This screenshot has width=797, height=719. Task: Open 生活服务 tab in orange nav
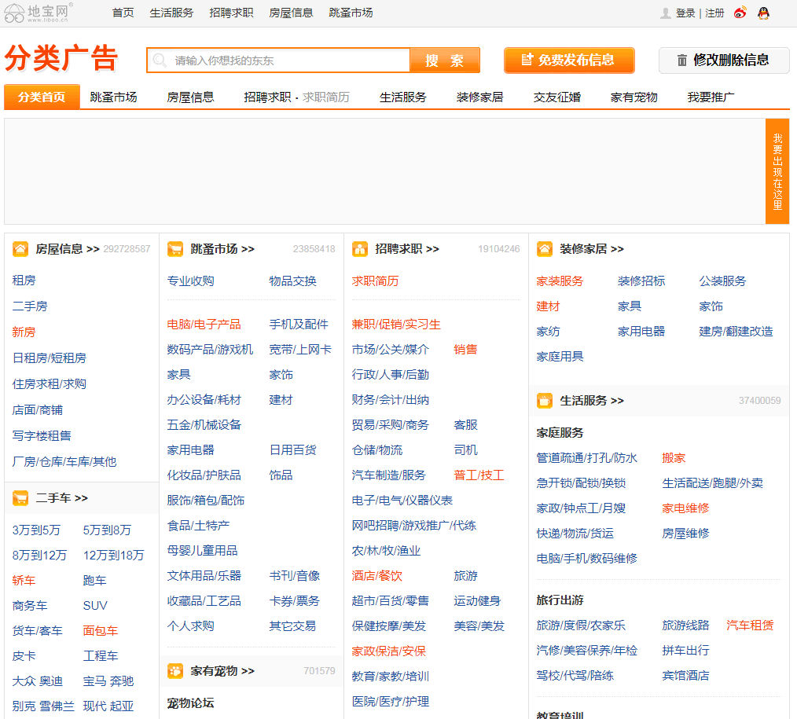(x=403, y=97)
